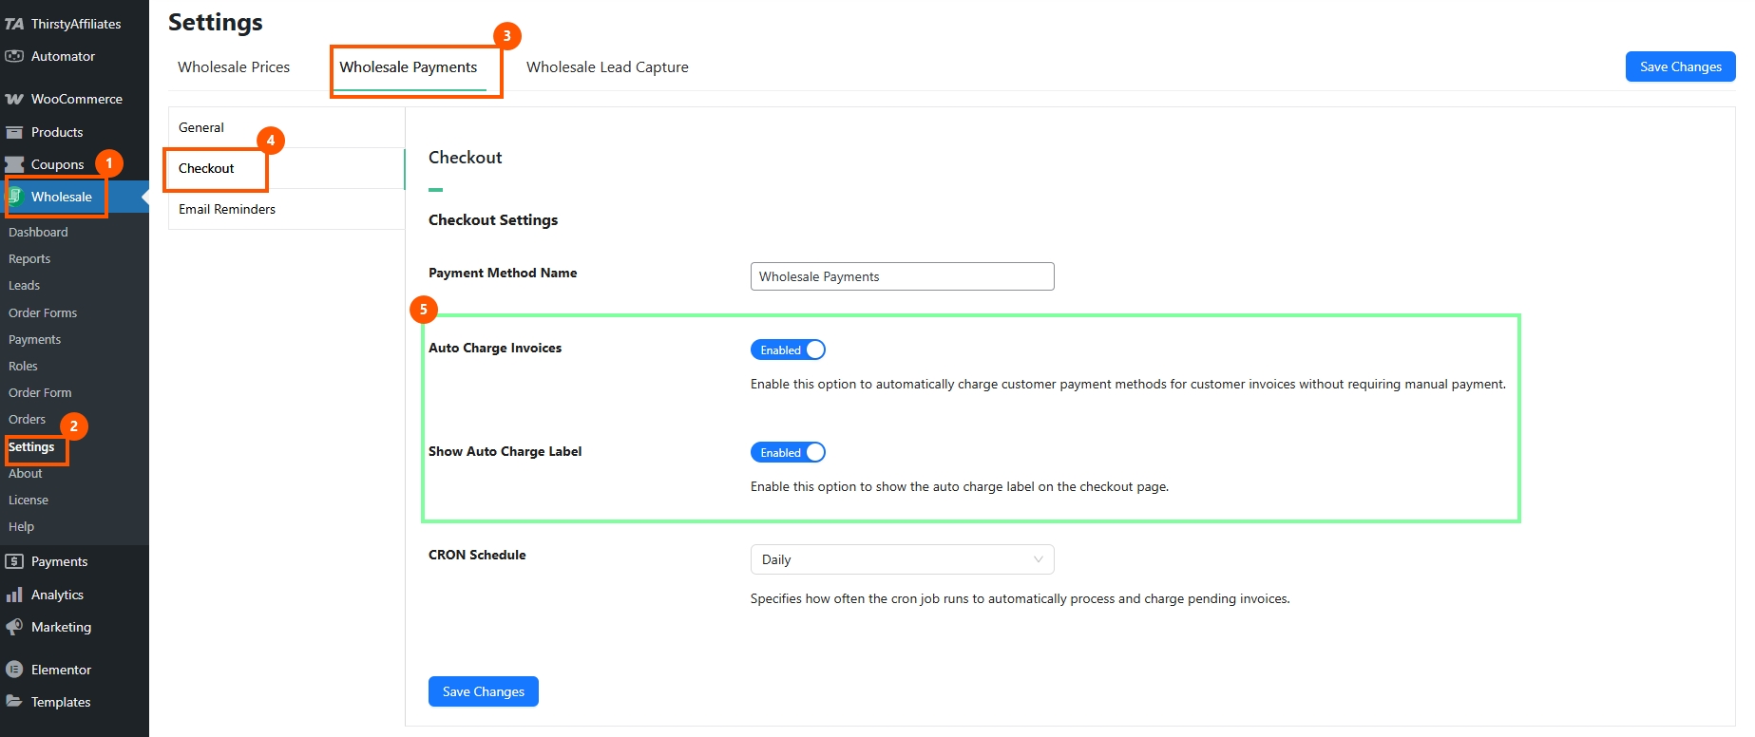
Task: Open the Wholesale Dashboard submenu link
Action: tap(38, 232)
